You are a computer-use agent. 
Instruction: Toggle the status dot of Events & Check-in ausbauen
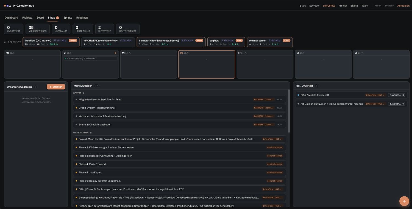pyautogui.click(x=76, y=125)
